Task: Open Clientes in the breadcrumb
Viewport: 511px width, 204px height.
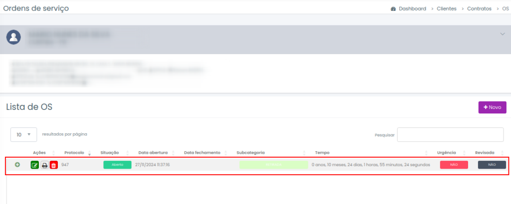Action: click(446, 9)
